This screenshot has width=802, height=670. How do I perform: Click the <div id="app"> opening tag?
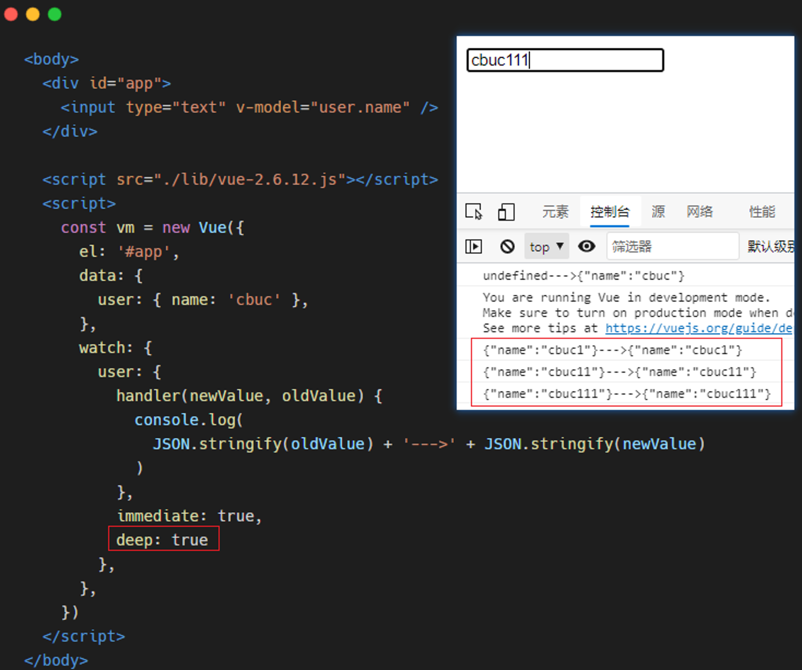point(107,83)
